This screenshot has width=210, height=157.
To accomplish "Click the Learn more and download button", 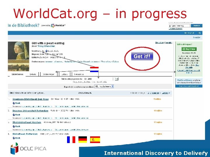I will point(189,86).
